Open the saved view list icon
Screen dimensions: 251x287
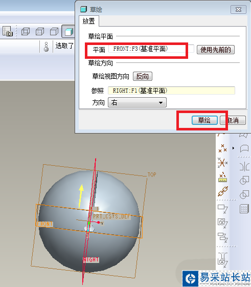pyautogui.click(x=8, y=31)
